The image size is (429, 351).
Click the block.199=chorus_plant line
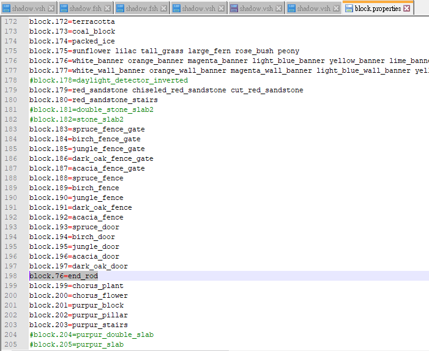pos(76,286)
